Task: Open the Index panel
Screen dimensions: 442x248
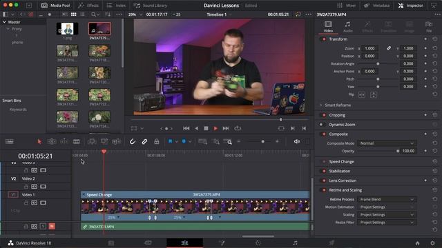Action: pos(116,6)
